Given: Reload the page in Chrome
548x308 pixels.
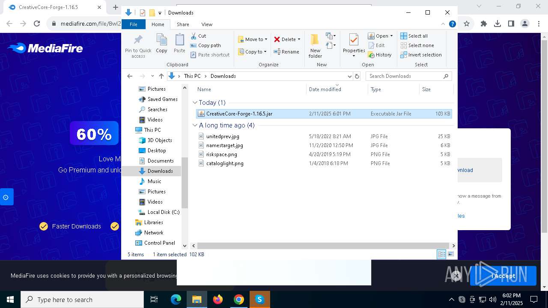Looking at the screenshot, I should [x=37, y=24].
